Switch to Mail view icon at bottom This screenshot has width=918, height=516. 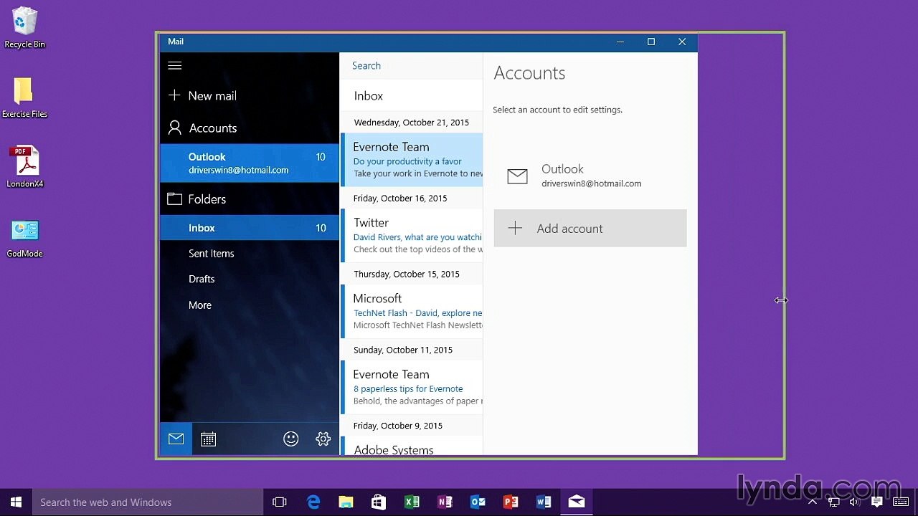click(176, 439)
